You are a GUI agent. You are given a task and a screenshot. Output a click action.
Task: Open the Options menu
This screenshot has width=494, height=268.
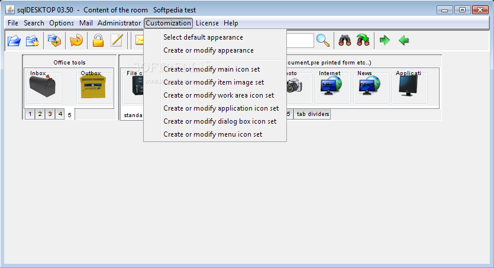point(62,23)
